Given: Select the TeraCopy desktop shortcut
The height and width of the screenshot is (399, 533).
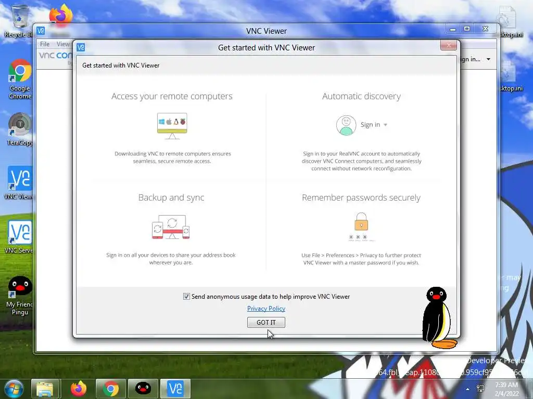Looking at the screenshot, I should 20,129.
